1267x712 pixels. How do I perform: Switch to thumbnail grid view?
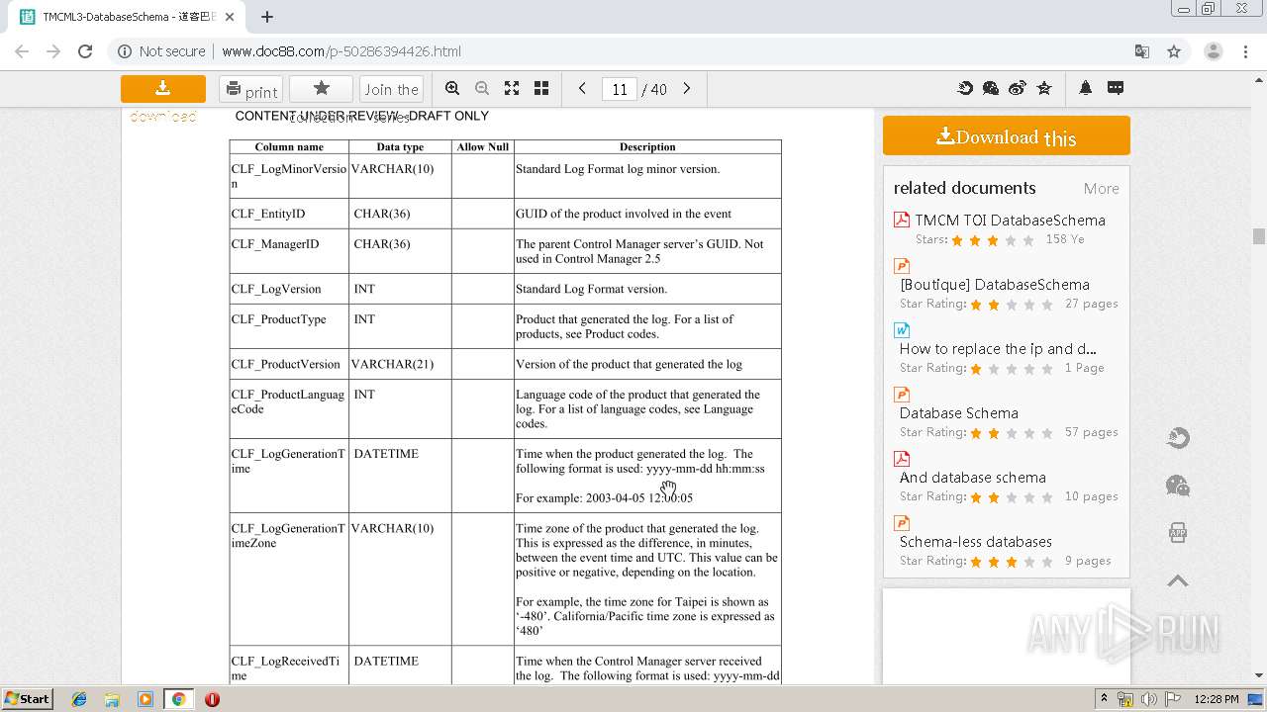tap(541, 89)
